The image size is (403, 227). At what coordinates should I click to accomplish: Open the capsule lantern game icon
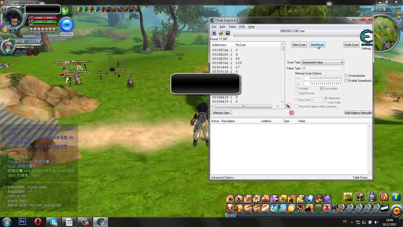(372, 197)
